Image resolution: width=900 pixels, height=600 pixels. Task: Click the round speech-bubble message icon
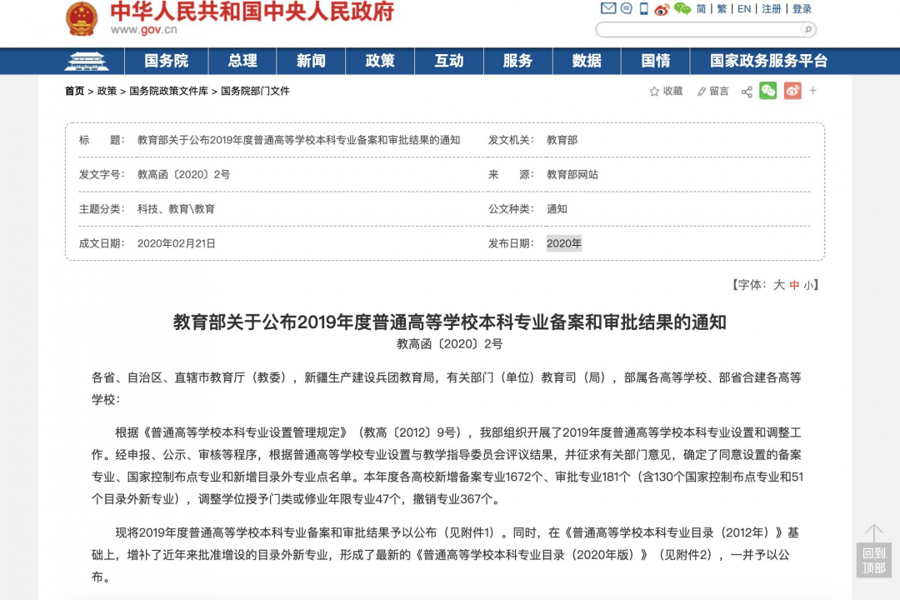pyautogui.click(x=626, y=8)
